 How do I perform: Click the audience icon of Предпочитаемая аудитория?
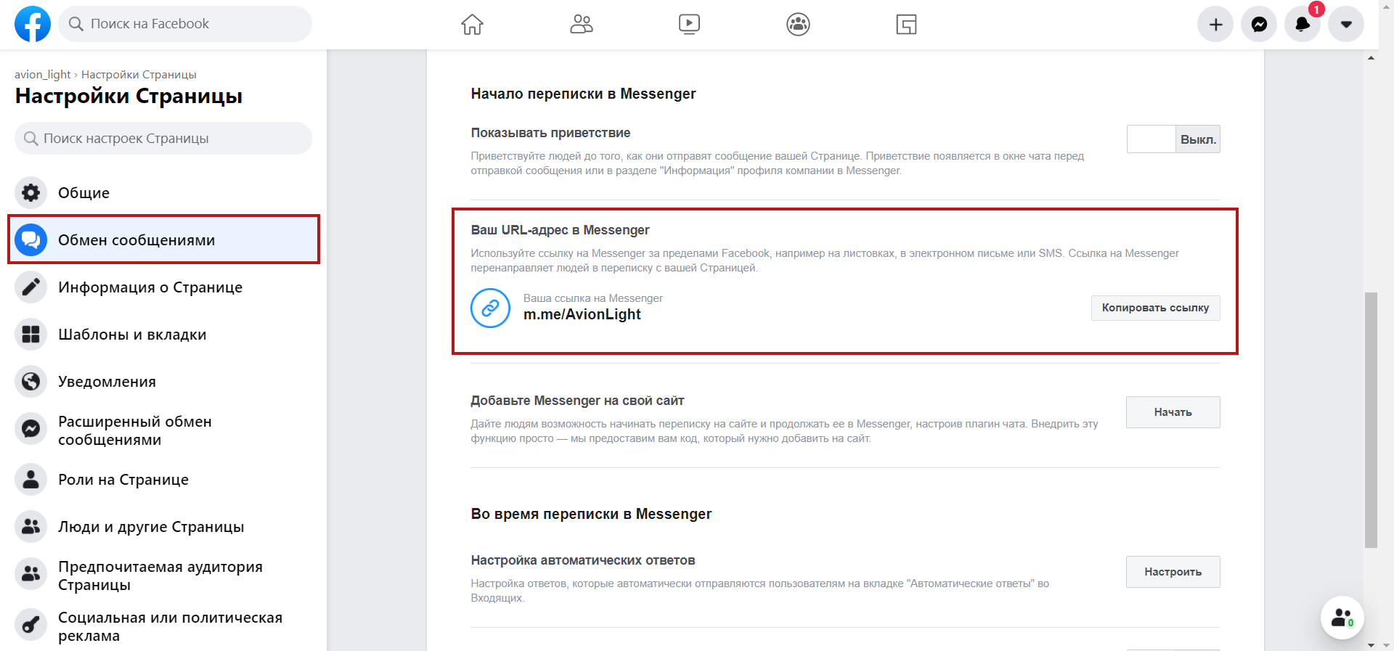30,573
